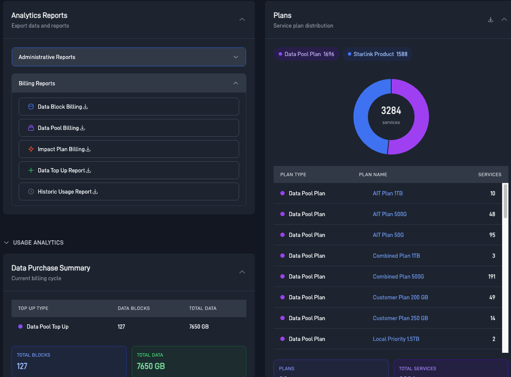Click Data Pool Plan type in AIT Plan 1TB row

[307, 193]
